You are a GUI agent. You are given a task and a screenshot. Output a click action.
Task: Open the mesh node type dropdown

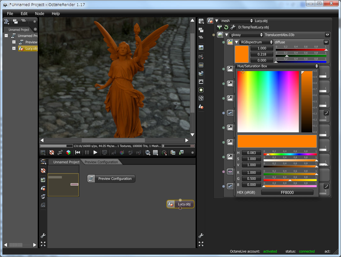(x=236, y=21)
